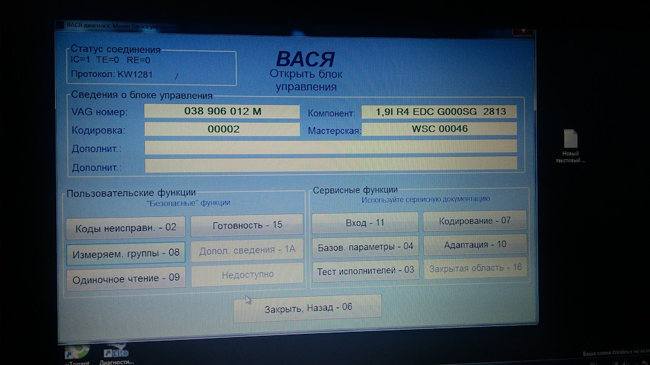Screen dimensions: 650x365
Task: Select 'Новый текстовый' desktop file icon
Action: pos(570,146)
